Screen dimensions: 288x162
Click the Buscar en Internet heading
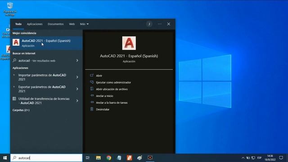pyautogui.click(x=24, y=54)
